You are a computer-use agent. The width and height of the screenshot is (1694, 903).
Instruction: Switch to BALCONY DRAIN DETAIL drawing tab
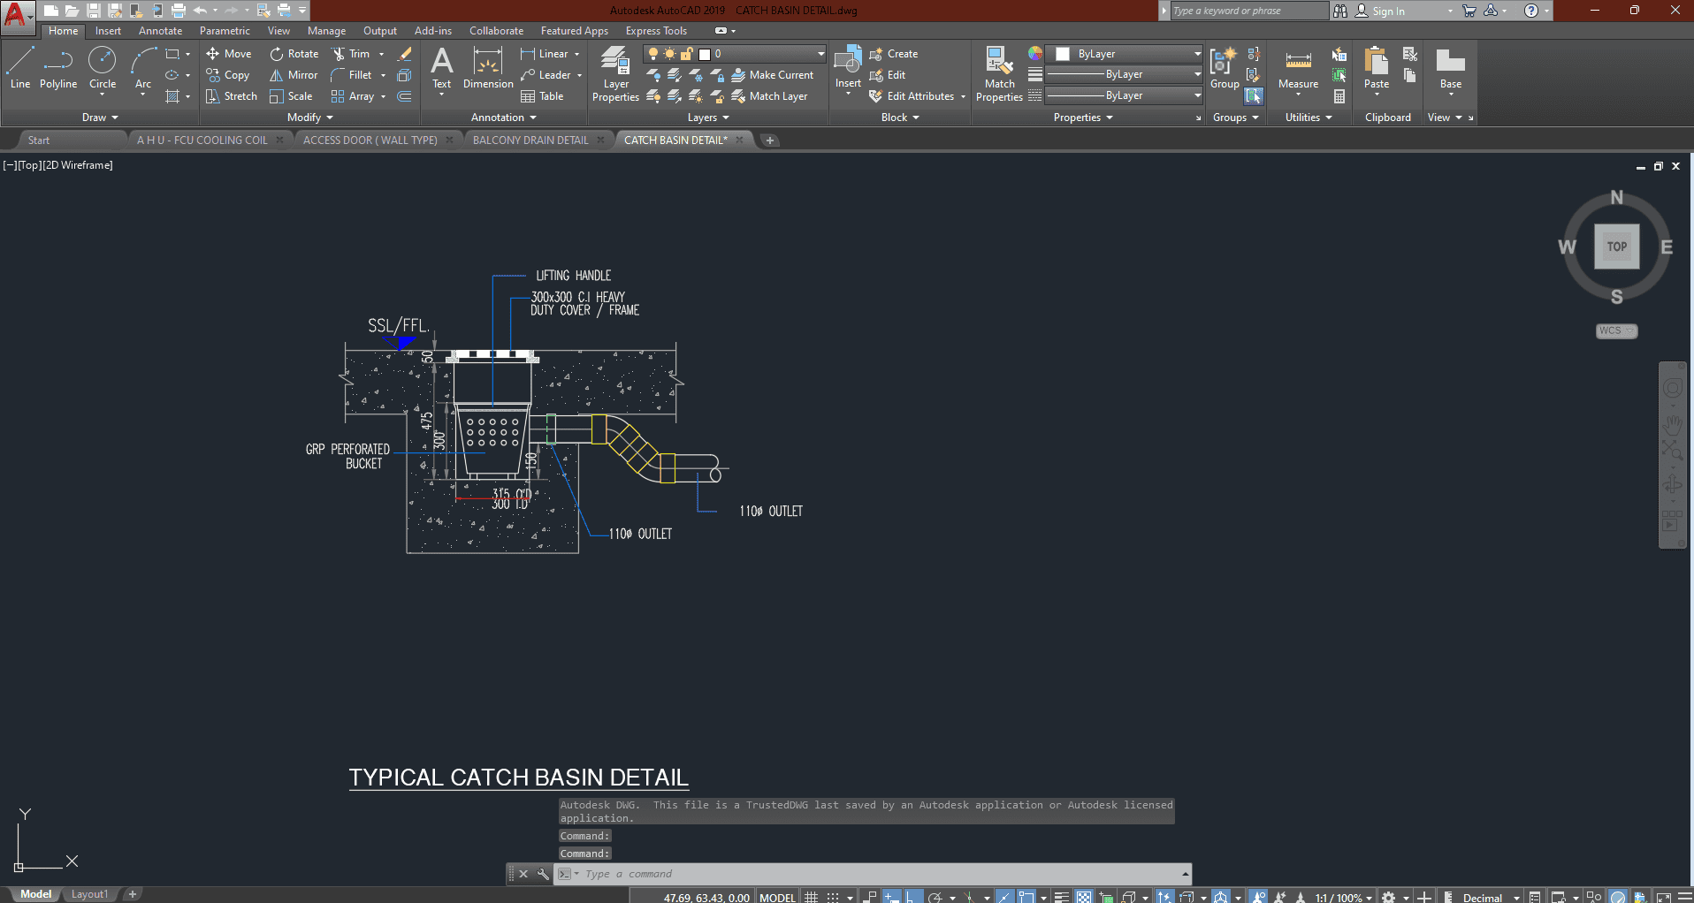pos(530,140)
